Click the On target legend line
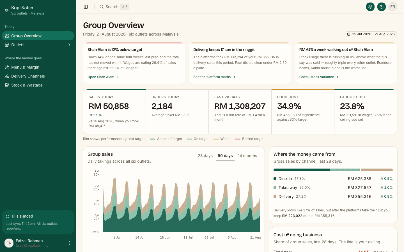Image resolution: width=404 pixels, height=252 pixels. [x=189, y=139]
